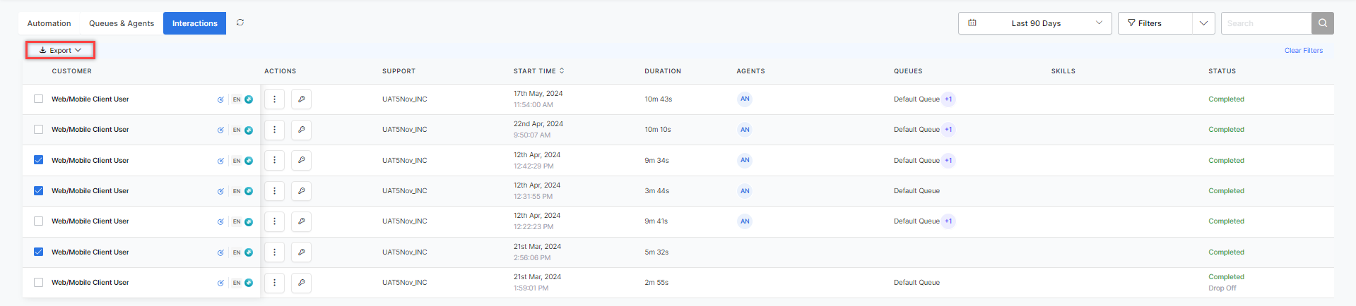Uncheck the 12:42:29 PM interaction checkbox
Viewport: 1356px width, 306px height.
click(39, 160)
